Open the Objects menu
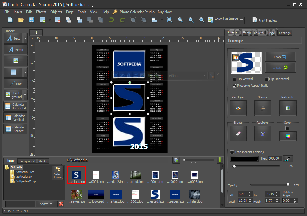The height and width of the screenshot is (216, 307). (56, 12)
